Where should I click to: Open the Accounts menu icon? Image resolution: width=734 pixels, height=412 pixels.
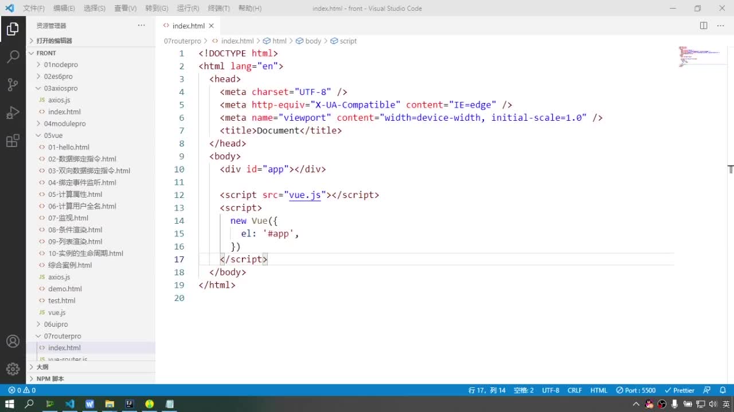(x=13, y=342)
